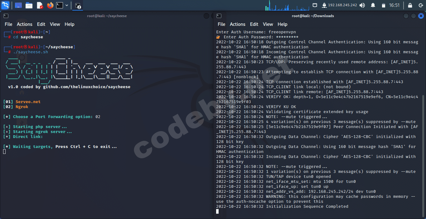The height and width of the screenshot is (219, 426).
Task: Click 'Choose a Port Forwarding option' line
Action: (x=52, y=117)
